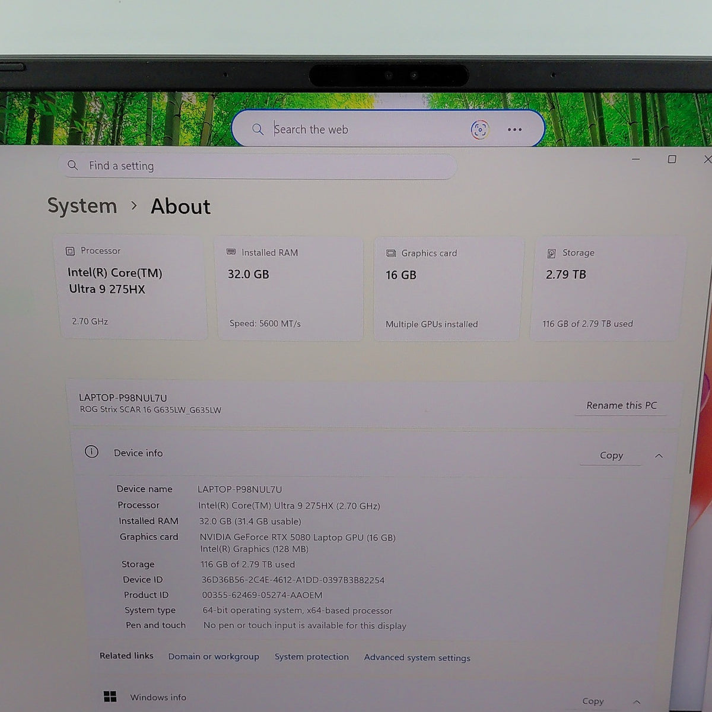Click the Find a setting search box

[258, 166]
